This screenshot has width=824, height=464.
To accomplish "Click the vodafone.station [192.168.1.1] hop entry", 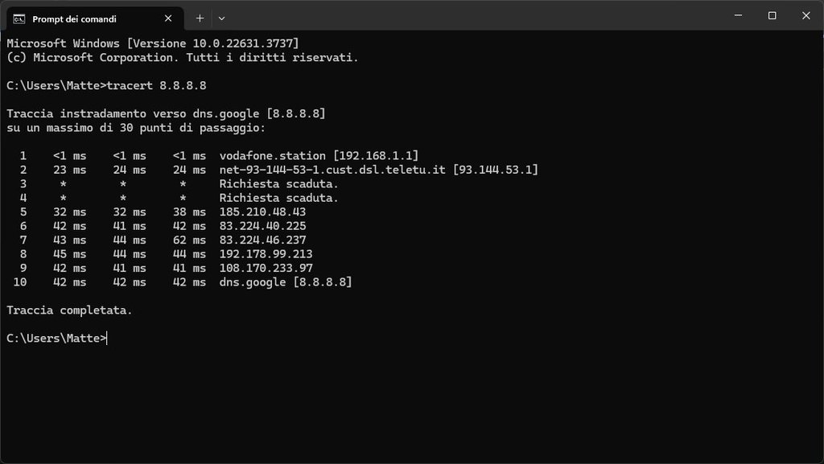I will [319, 156].
